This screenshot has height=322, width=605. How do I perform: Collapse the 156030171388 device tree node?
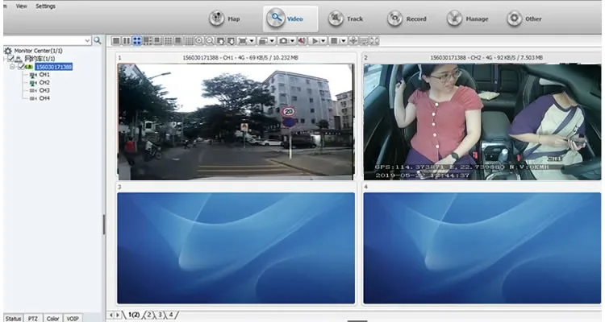click(x=13, y=68)
